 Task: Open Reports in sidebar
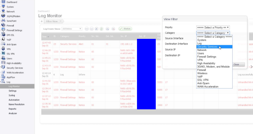(12, 109)
